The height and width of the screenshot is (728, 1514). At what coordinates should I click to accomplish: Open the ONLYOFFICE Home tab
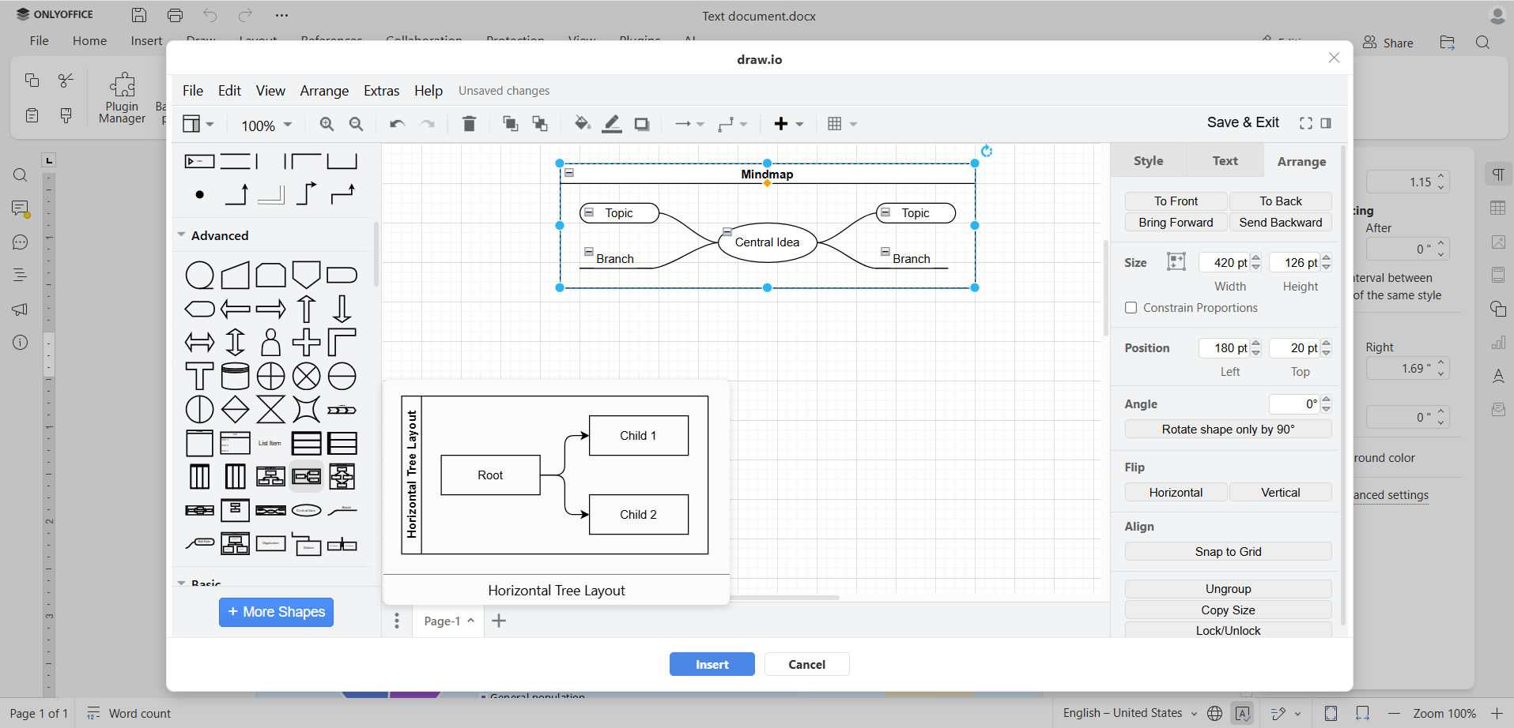pyautogui.click(x=89, y=41)
